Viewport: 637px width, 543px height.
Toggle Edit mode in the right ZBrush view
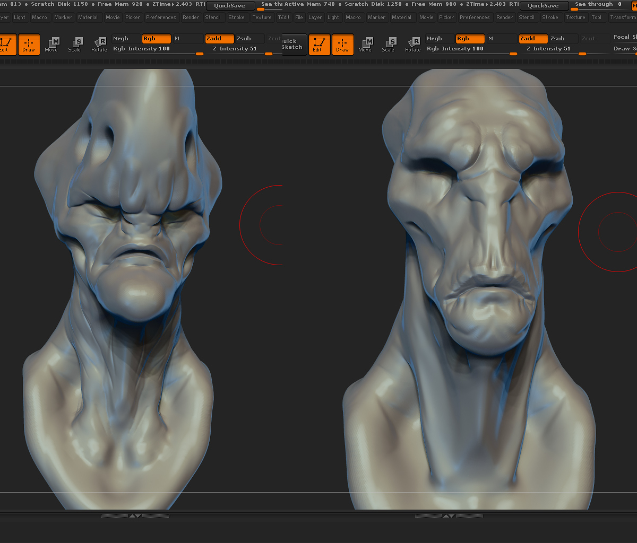pyautogui.click(x=318, y=45)
